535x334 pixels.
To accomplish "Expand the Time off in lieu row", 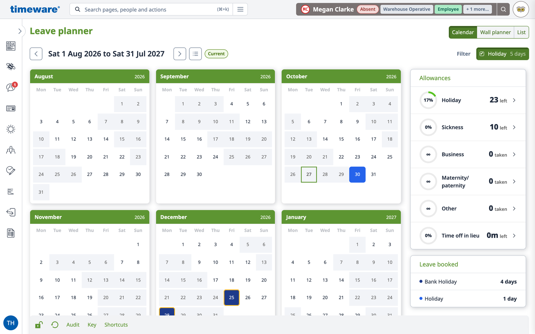I will pyautogui.click(x=468, y=235).
